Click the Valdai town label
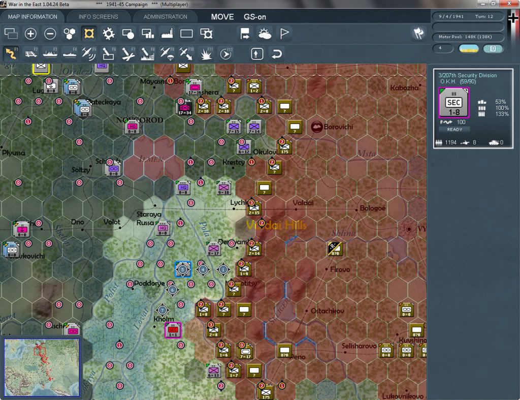This screenshot has width=520, height=400. 303,202
